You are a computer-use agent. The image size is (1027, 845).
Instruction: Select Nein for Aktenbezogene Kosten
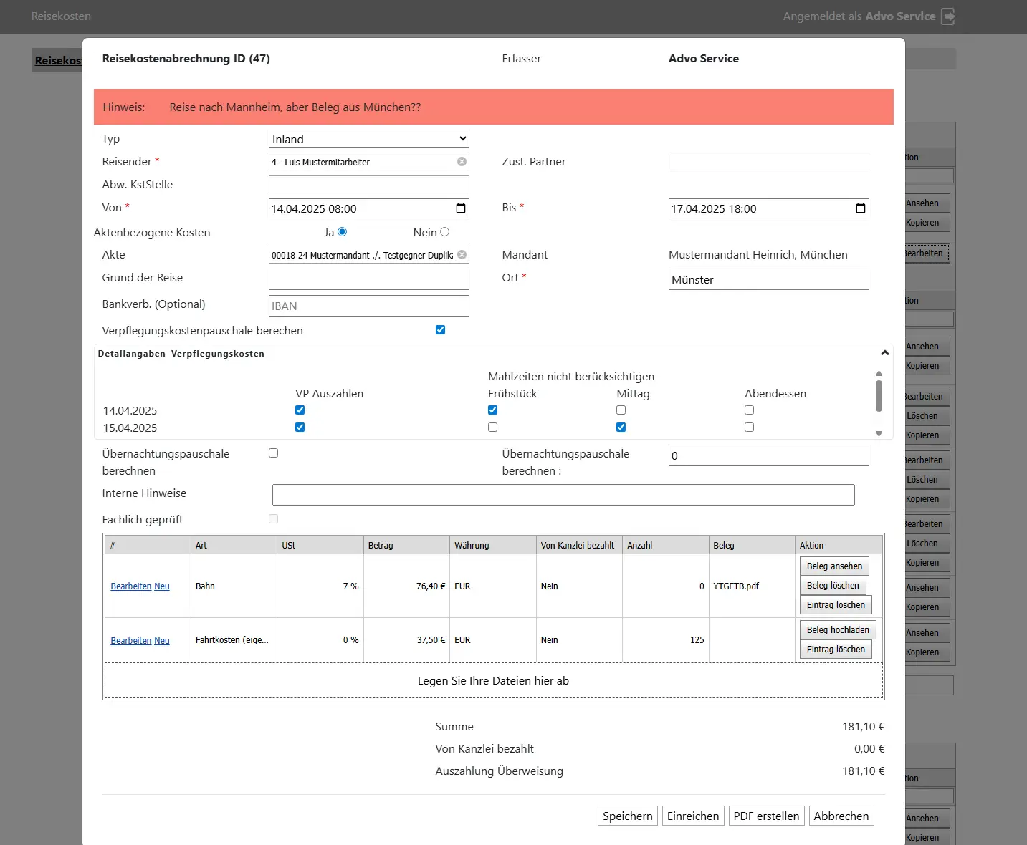click(x=444, y=231)
